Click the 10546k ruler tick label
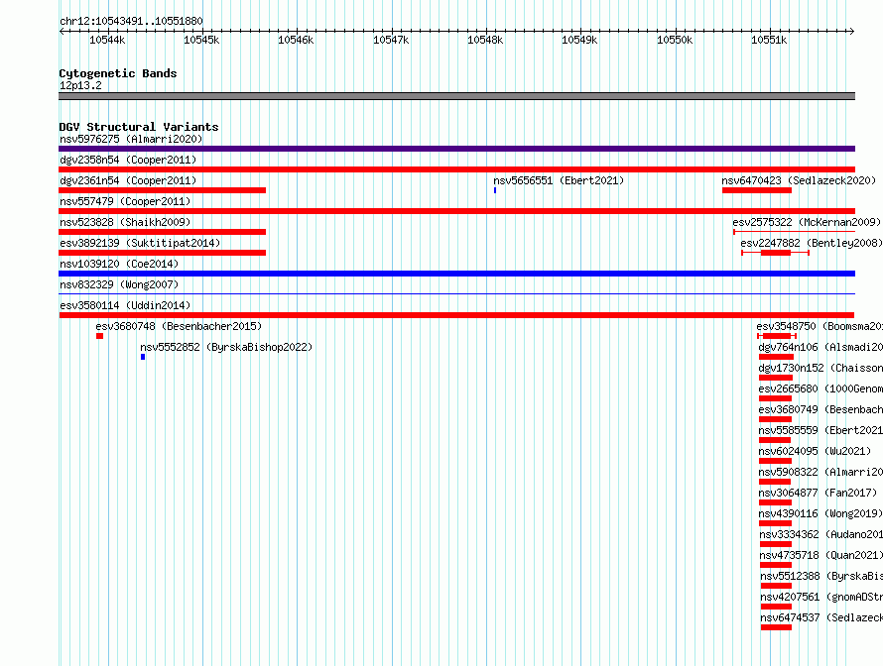Viewport: 883px width, 666px height. [x=296, y=40]
